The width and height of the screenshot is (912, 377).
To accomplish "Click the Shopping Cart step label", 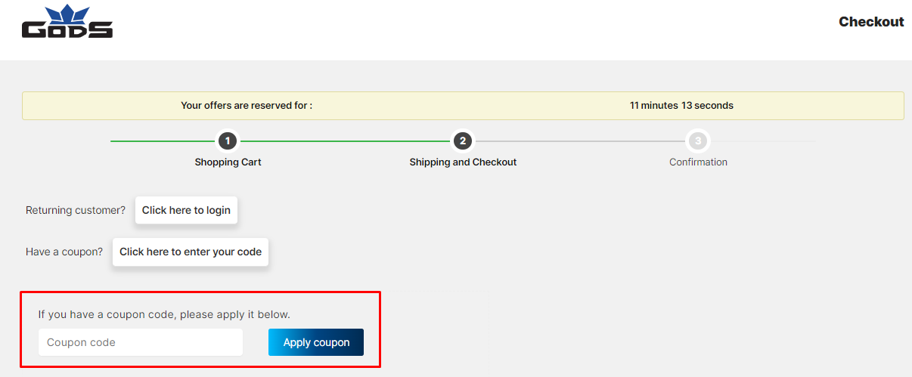I will 228,162.
